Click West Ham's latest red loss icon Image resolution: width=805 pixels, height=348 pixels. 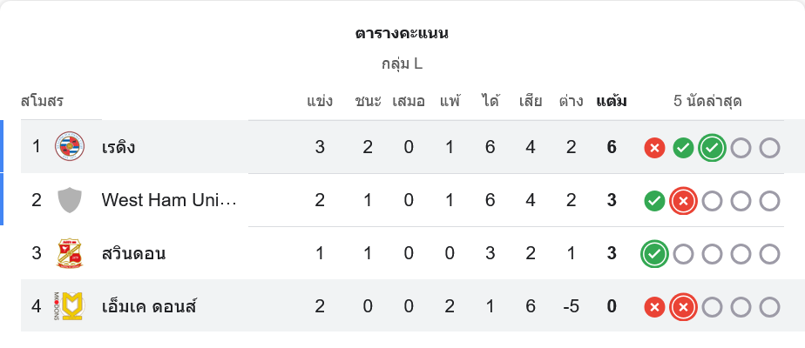tap(683, 201)
